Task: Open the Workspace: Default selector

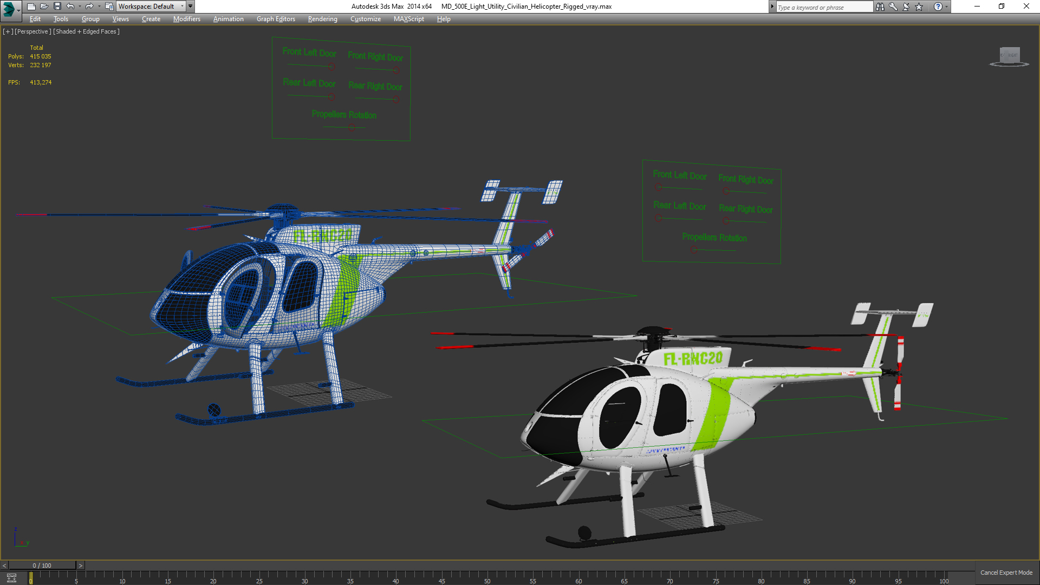Action: click(151, 6)
